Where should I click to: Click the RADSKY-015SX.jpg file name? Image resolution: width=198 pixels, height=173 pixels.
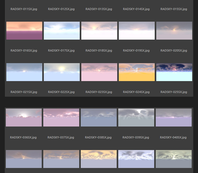[174, 9]
